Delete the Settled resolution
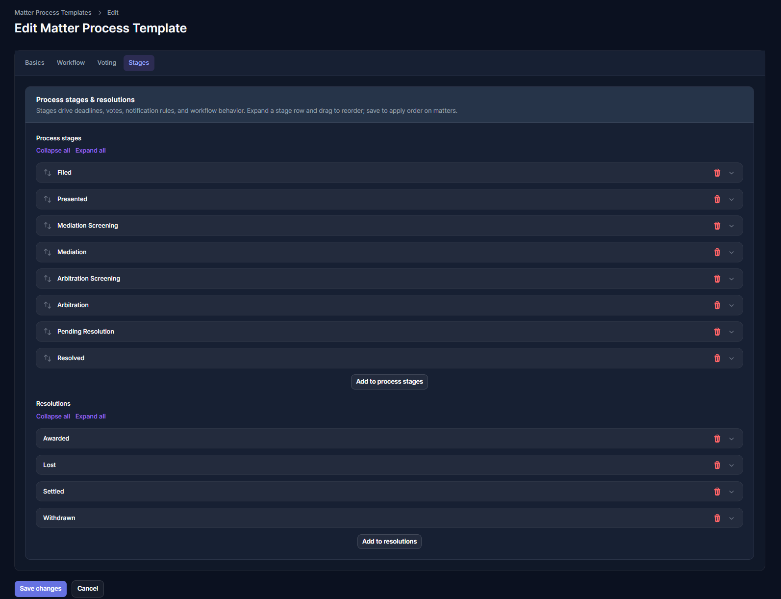Screen dimensions: 781x599 717,492
